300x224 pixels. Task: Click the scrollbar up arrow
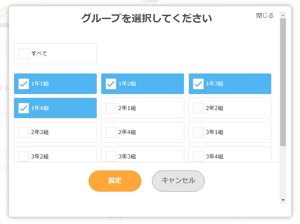point(283,15)
